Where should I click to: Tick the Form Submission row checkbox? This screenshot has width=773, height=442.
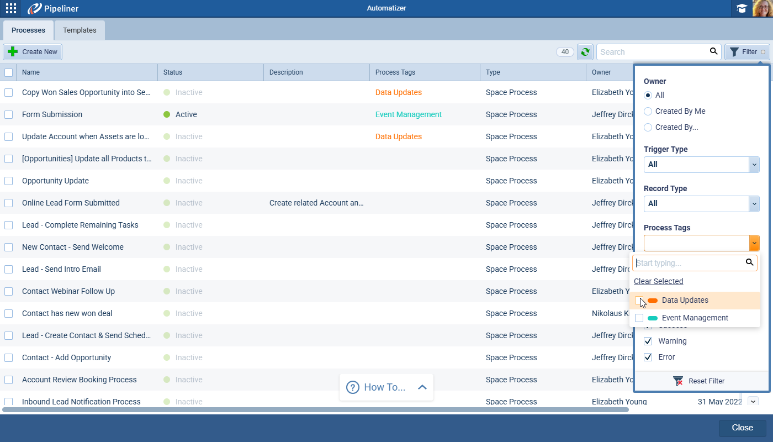pos(9,114)
